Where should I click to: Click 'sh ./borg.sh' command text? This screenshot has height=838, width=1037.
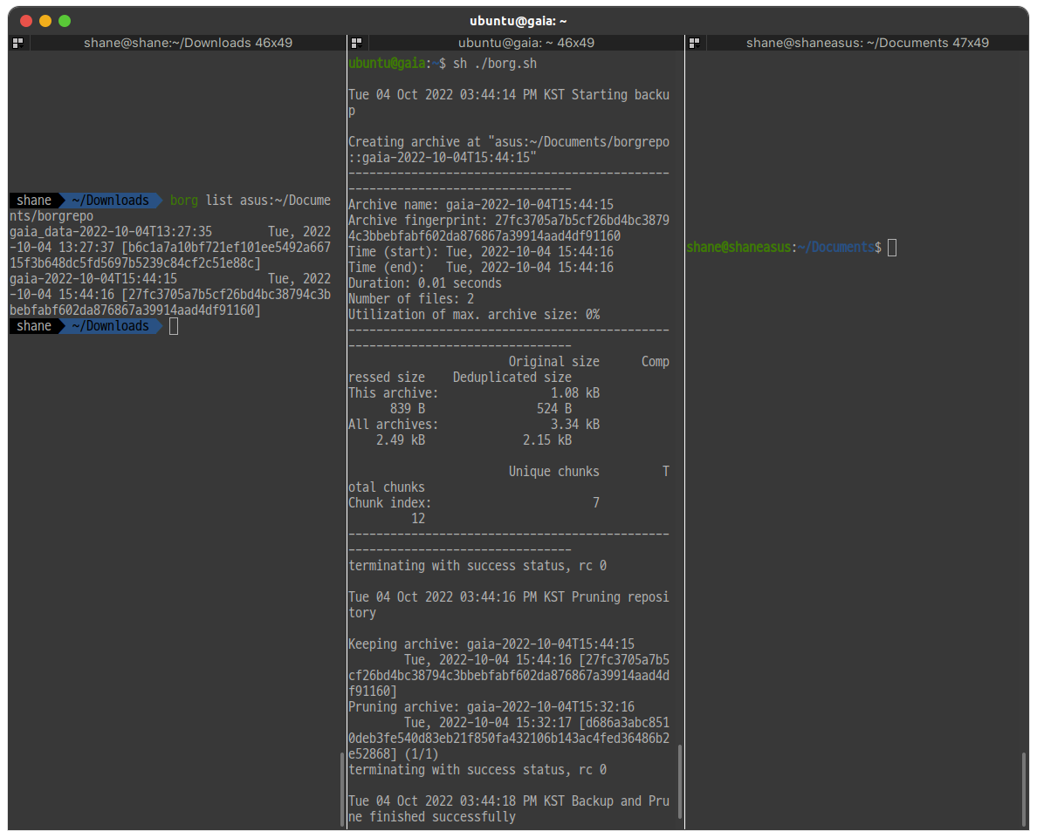coord(495,65)
